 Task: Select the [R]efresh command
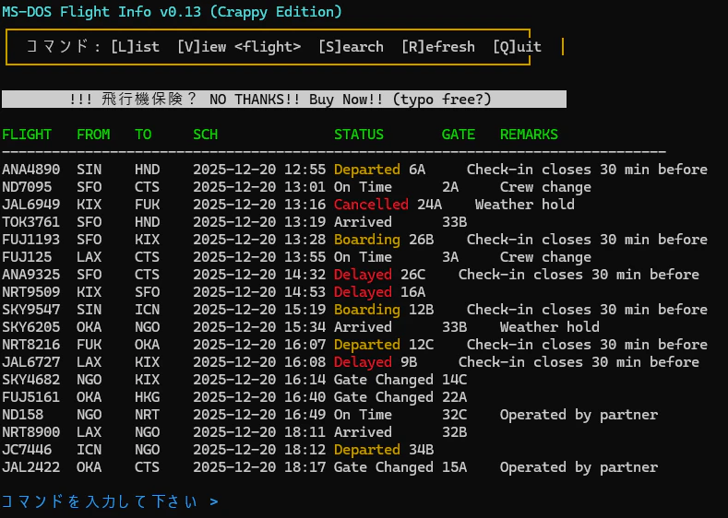click(438, 47)
